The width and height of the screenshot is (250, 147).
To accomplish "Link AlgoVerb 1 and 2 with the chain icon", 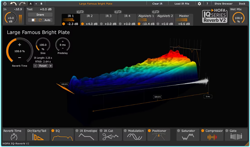I will (156, 12).
